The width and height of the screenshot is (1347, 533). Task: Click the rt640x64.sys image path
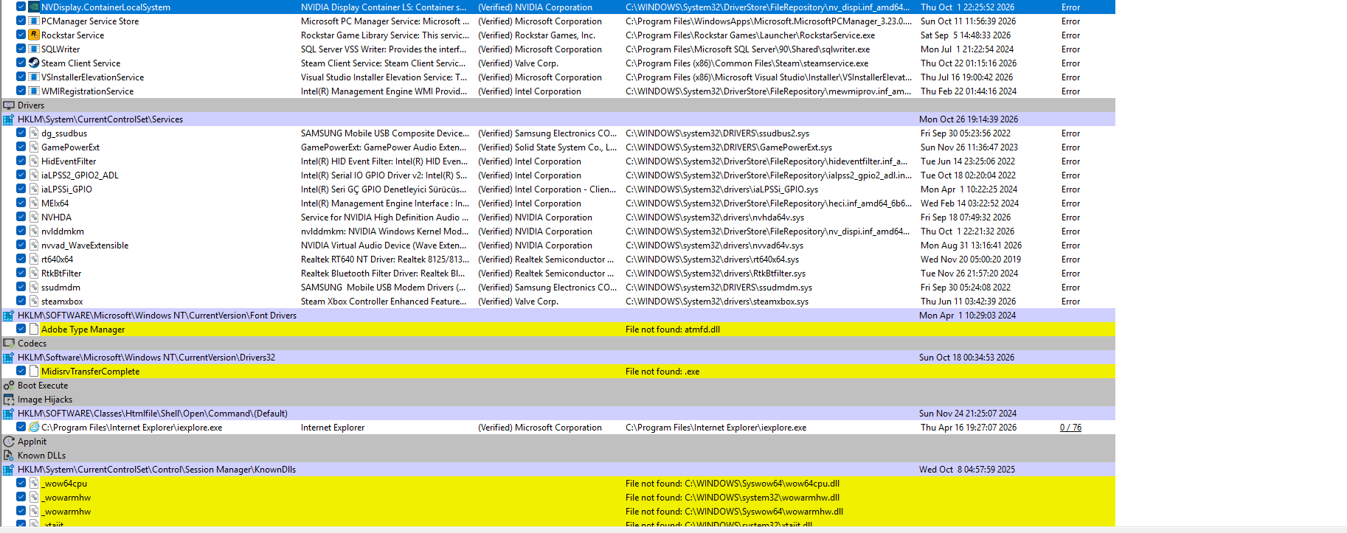pyautogui.click(x=712, y=259)
